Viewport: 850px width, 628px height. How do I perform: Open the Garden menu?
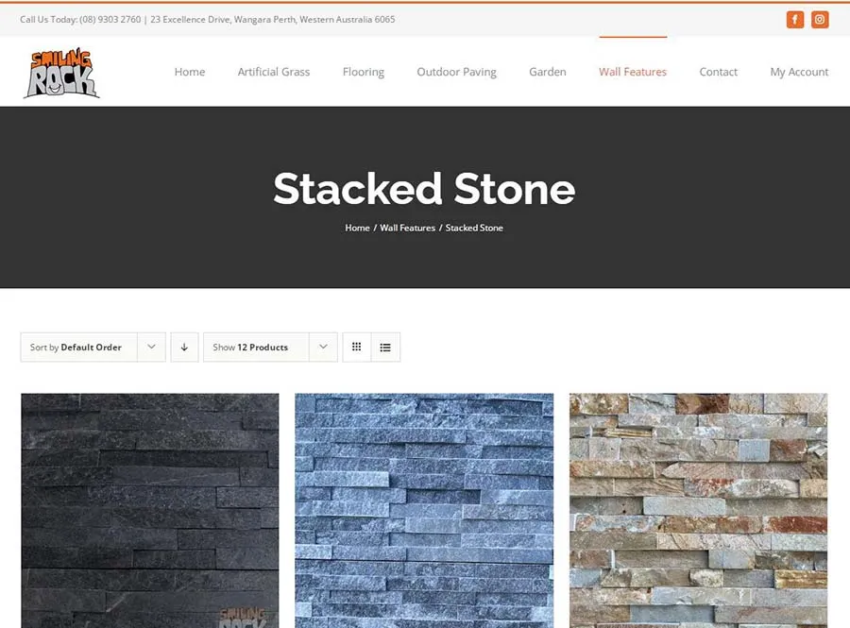[548, 72]
